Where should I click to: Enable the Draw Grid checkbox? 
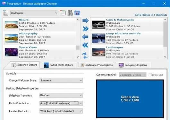(x=150, y=75)
